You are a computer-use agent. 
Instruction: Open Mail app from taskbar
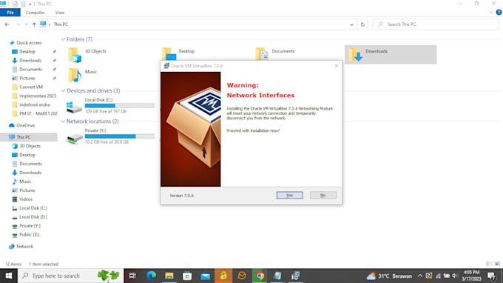pyautogui.click(x=206, y=276)
